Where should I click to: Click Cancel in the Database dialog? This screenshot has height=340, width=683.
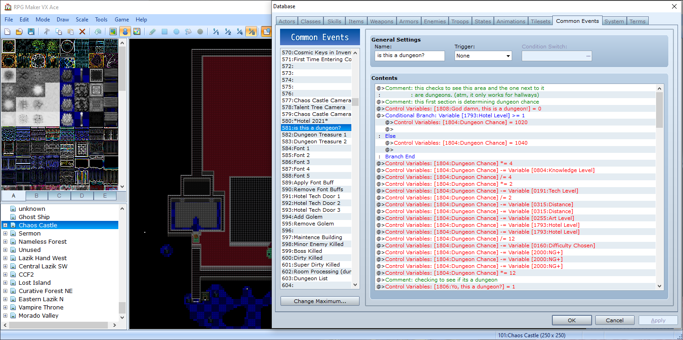tap(614, 320)
